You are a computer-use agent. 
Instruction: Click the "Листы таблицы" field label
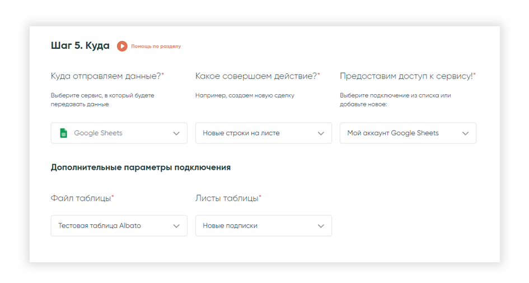coord(228,198)
